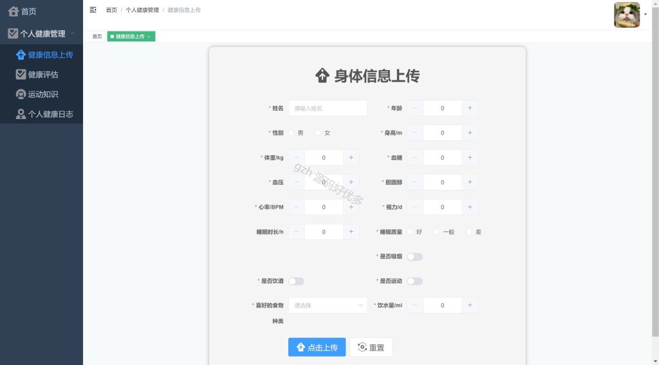
Task: Open 运动知识 menu item
Action: (x=42, y=94)
